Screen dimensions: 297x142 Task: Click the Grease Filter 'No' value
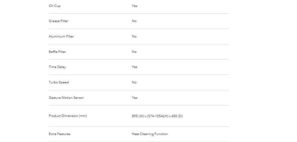click(134, 21)
